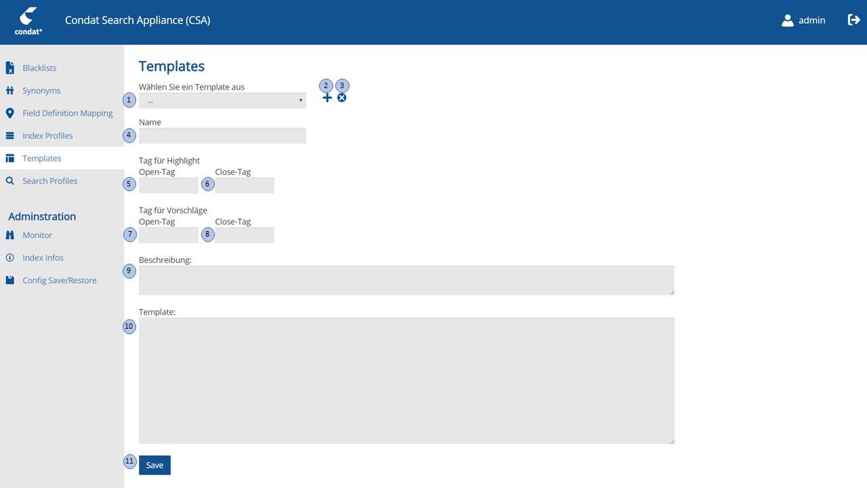Navigate to Config Save/Restore
This screenshot has width=867, height=488.
(x=59, y=281)
